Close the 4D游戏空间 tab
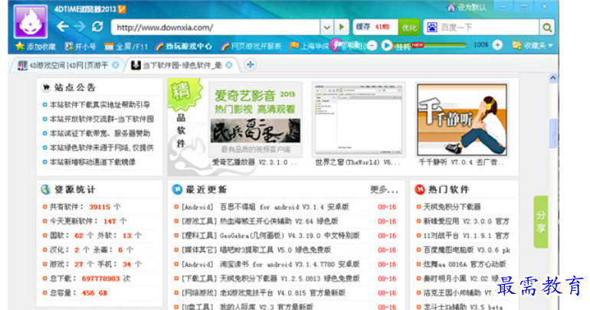Screen dimensions: 590x310 (x=116, y=65)
